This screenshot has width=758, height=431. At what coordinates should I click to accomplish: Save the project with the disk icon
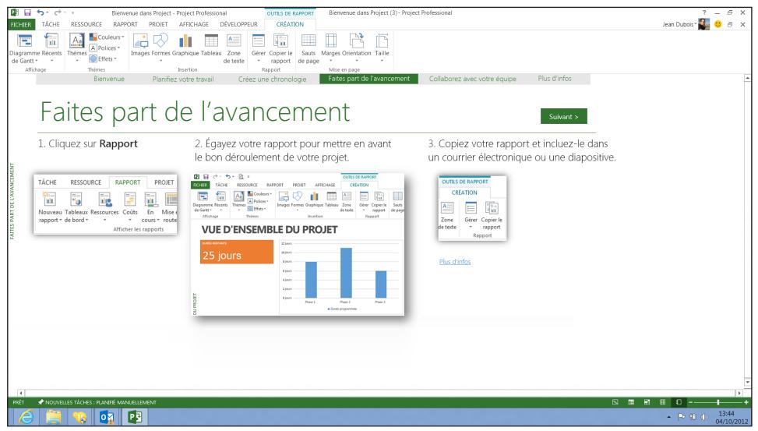point(27,12)
